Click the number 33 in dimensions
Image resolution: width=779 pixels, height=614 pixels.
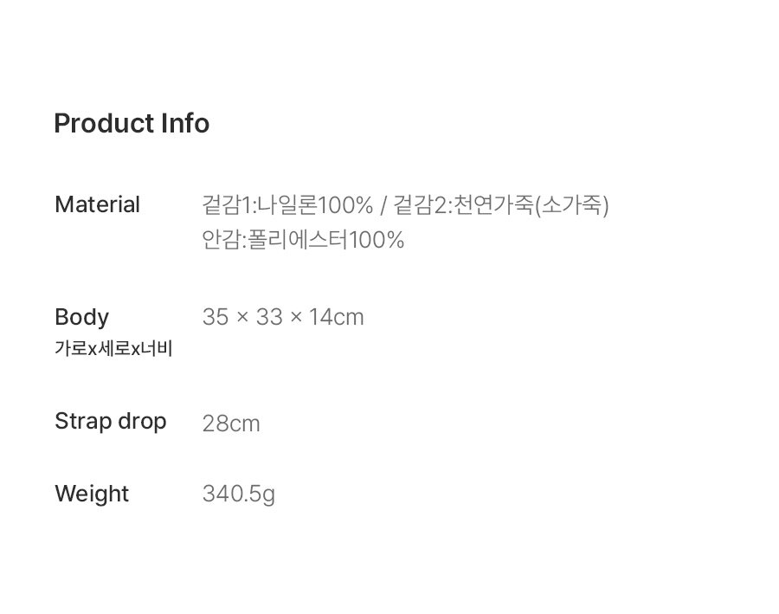pos(269,318)
